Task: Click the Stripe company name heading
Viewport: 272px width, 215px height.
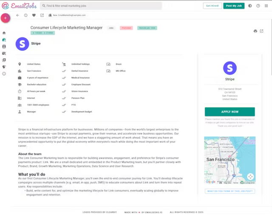Action: pos(36,43)
